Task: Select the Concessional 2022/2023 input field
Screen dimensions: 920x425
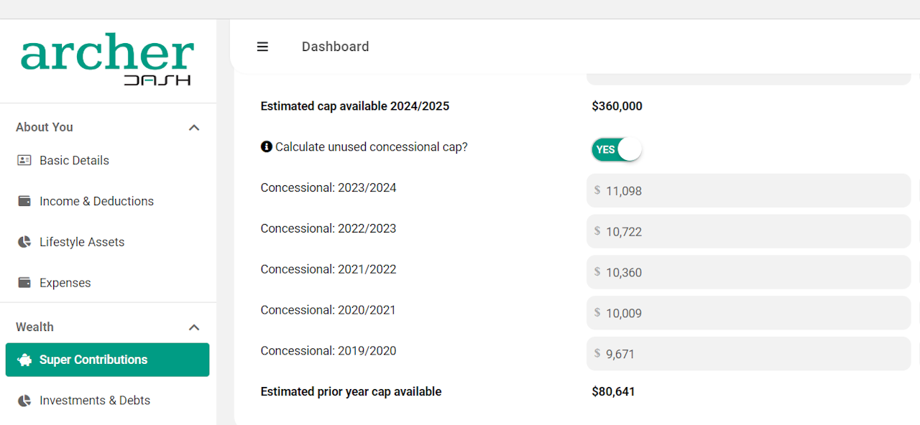Action: pyautogui.click(x=747, y=232)
